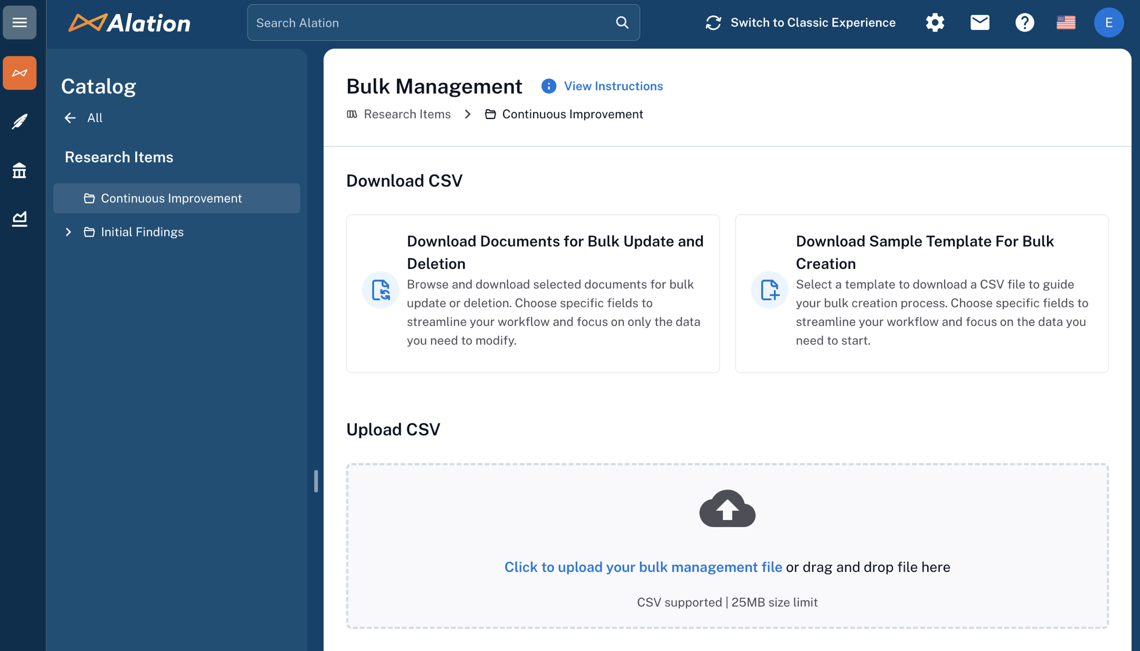Select the orange Catalog sidebar icon
This screenshot has width=1140, height=651.
(20, 73)
